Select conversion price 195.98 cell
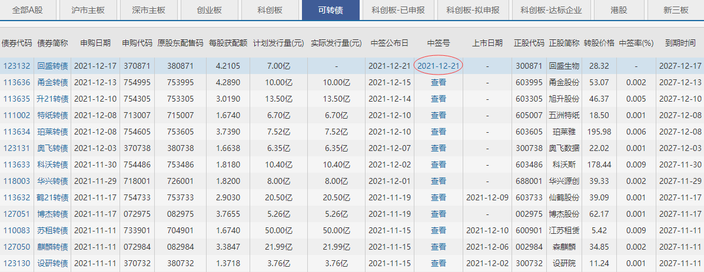 pyautogui.click(x=599, y=132)
